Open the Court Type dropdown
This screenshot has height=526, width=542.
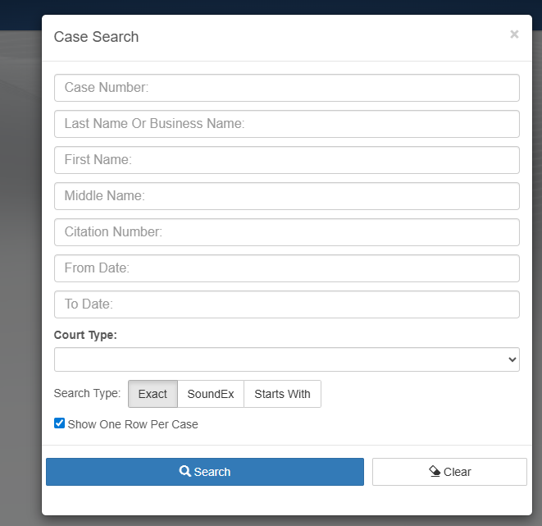(286, 359)
